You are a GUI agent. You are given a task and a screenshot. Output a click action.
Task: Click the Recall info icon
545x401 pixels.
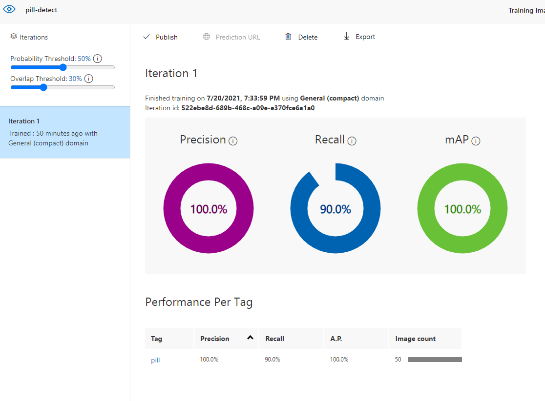pyautogui.click(x=352, y=141)
